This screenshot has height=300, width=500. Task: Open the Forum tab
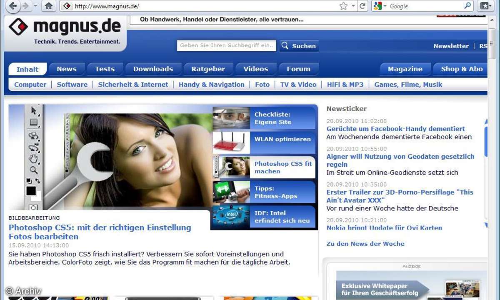click(x=298, y=69)
